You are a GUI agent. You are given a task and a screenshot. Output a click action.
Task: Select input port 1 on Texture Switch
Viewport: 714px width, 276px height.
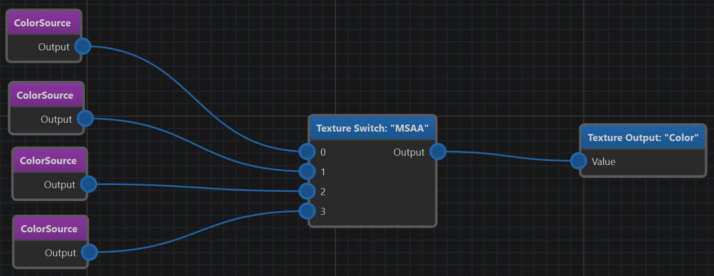[307, 171]
